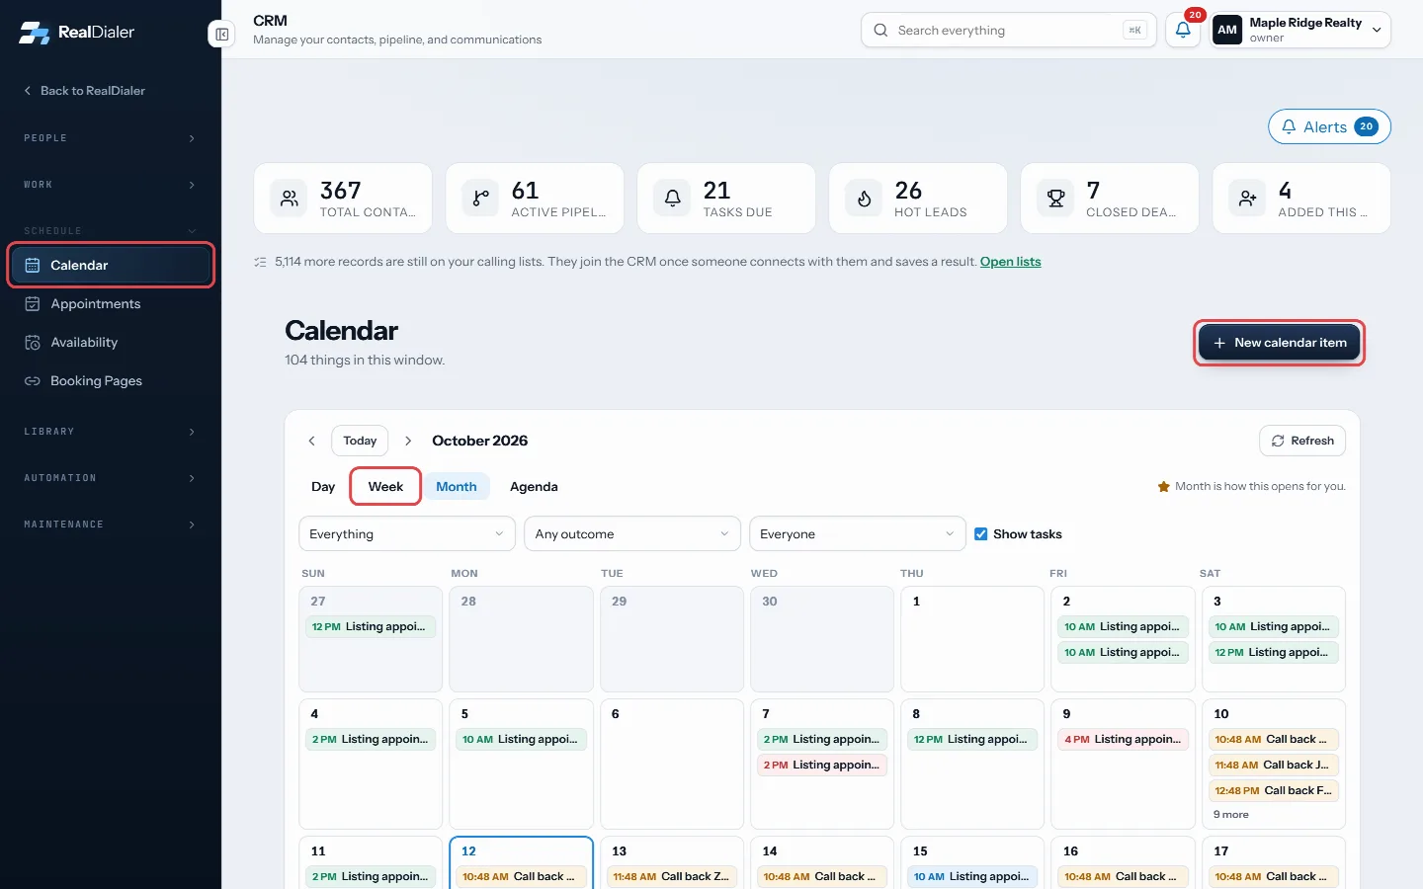
Task: Open the Everything type filter dropdown
Action: [407, 534]
